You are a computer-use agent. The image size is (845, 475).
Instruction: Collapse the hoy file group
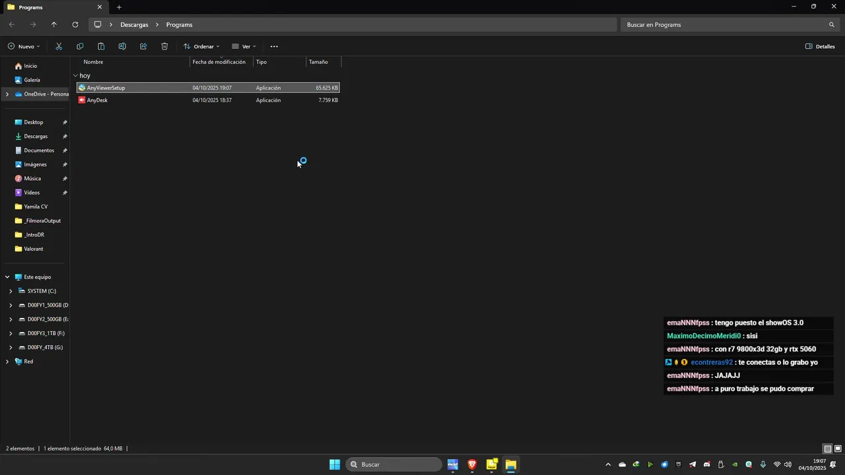tap(75, 76)
